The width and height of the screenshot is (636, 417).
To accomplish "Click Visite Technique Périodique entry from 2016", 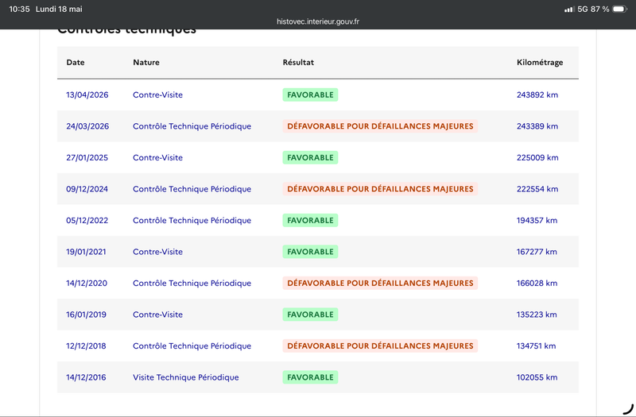I will [186, 377].
